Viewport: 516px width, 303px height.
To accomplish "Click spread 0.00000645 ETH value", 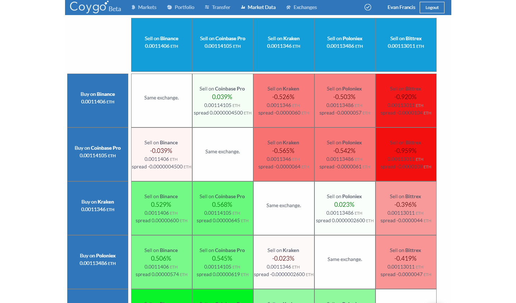I will pos(223,220).
